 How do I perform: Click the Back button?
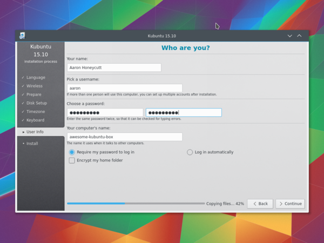tap(260, 204)
